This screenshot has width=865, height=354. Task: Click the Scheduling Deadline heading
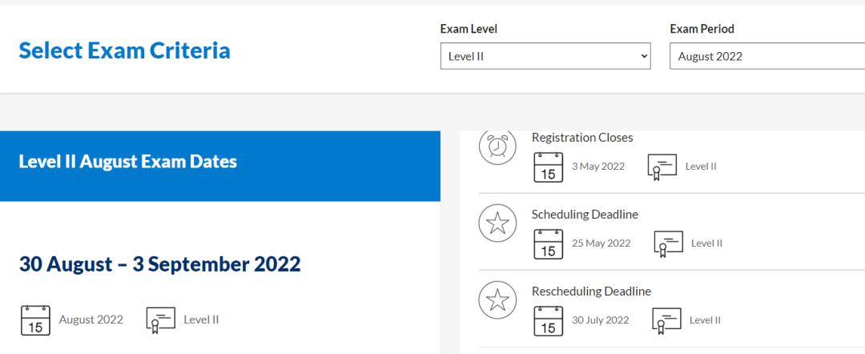(585, 214)
